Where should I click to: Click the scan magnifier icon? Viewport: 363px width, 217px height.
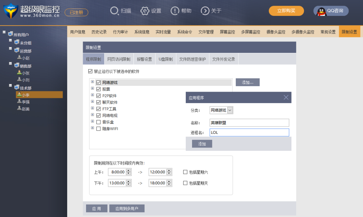(x=115, y=11)
